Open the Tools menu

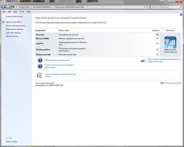pos(22,11)
